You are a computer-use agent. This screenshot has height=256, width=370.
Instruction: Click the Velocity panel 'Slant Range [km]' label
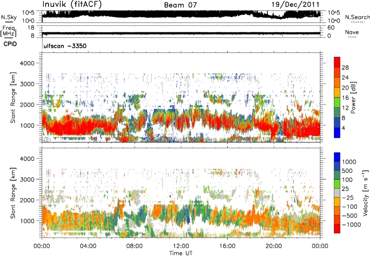13,193
